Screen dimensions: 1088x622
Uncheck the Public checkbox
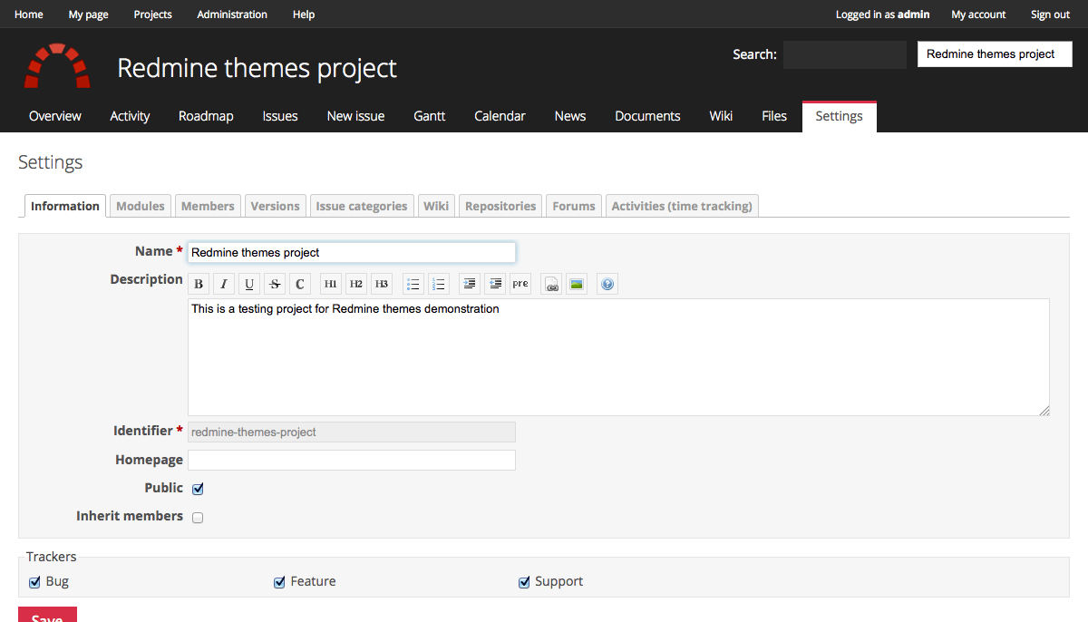[x=198, y=489]
